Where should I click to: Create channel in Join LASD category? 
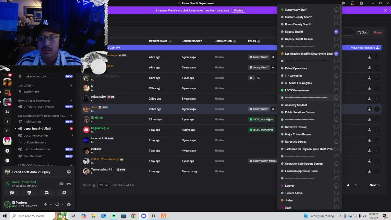tap(71, 86)
